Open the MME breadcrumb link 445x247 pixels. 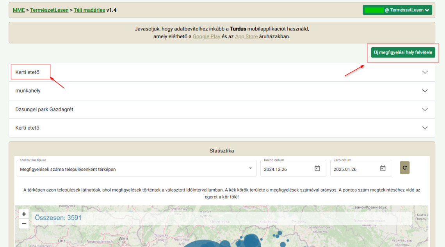(x=19, y=10)
